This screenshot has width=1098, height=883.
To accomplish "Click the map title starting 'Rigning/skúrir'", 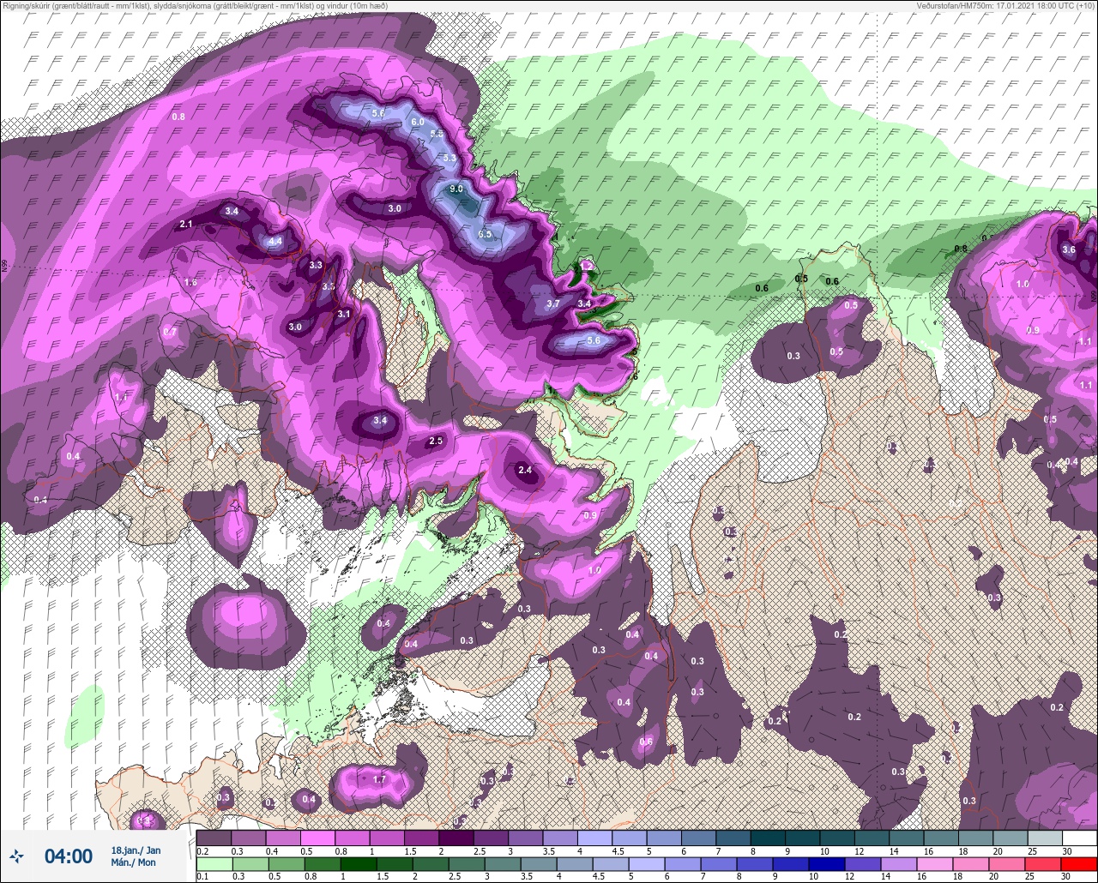I will click(195, 5).
